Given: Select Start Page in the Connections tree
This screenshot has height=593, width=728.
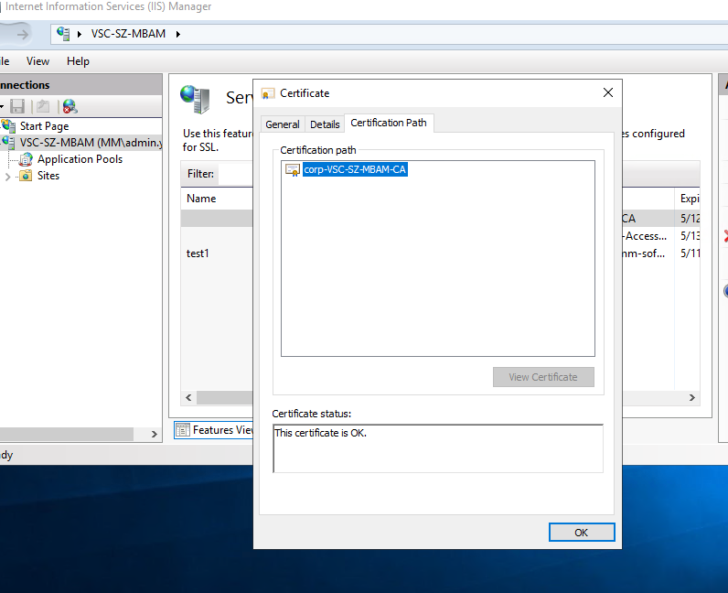Looking at the screenshot, I should tap(44, 126).
